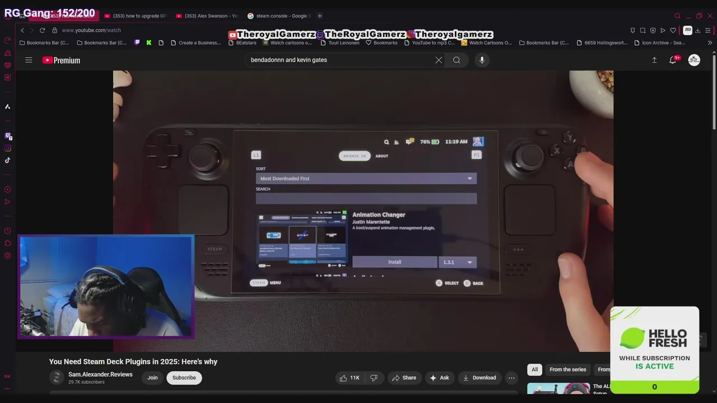Open Twitch in the browser sidebar
Image resolution: width=717 pixels, height=403 pixels.
click(8, 136)
